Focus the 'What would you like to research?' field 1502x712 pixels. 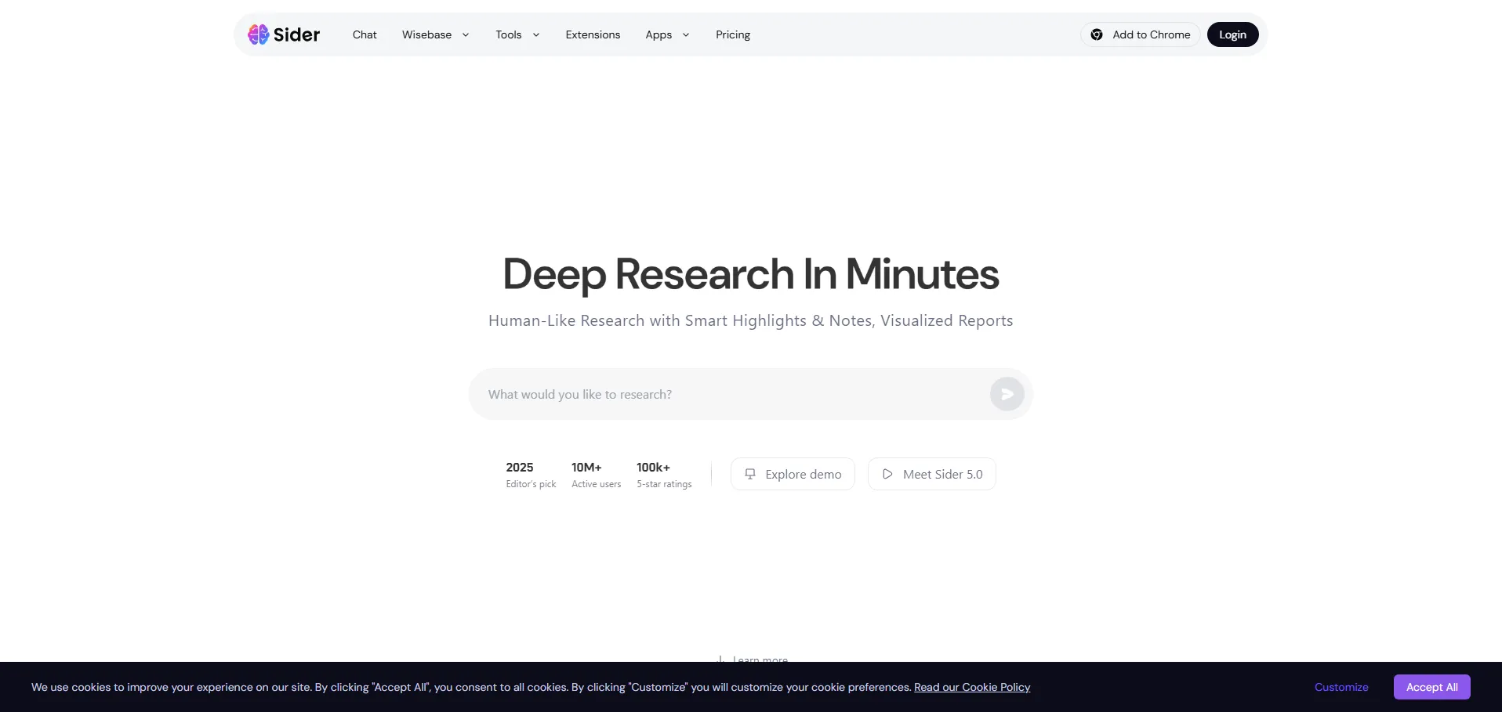point(729,394)
